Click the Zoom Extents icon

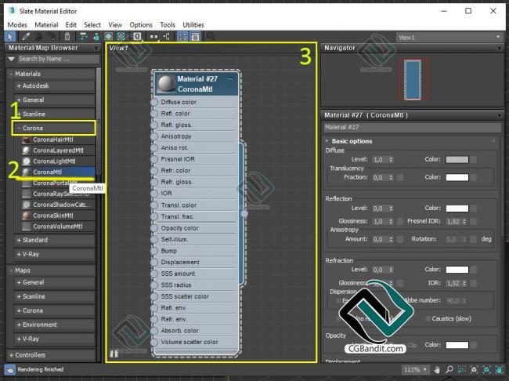coord(474,369)
